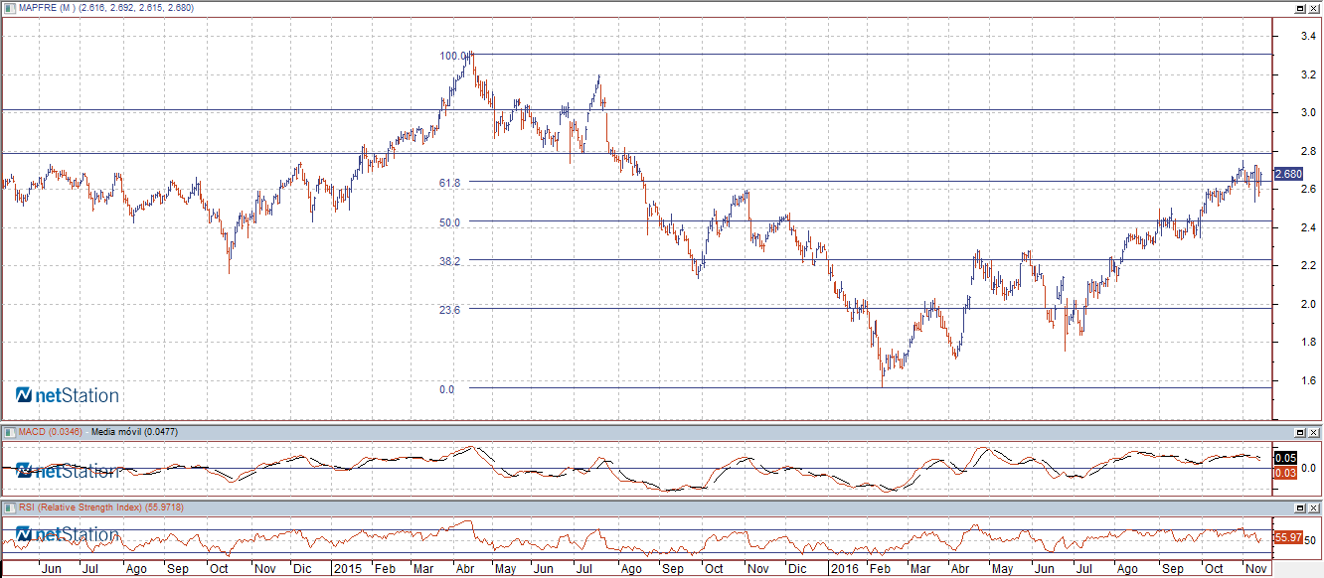
Task: Click the 2.680 current price tag
Action: (x=1287, y=174)
